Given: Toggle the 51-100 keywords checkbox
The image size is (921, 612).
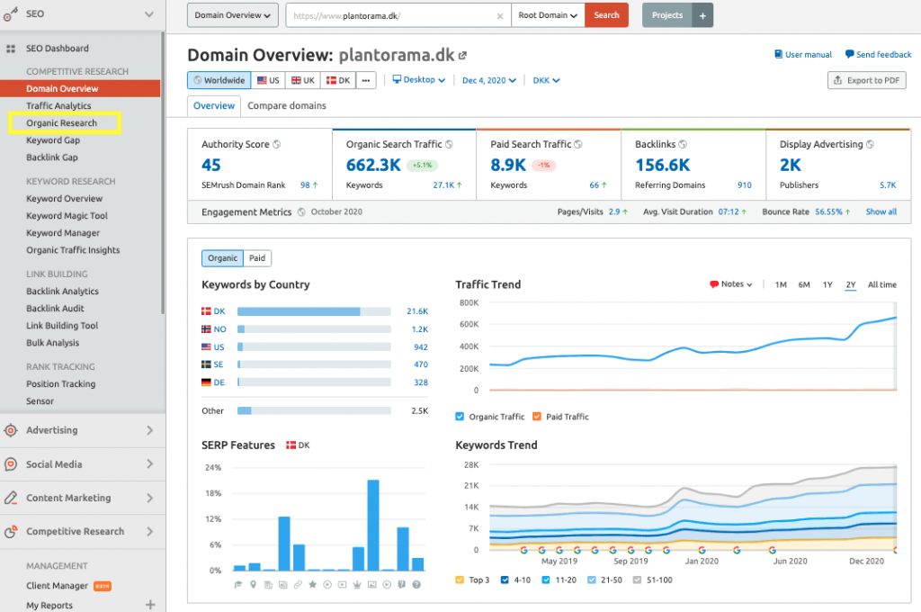Looking at the screenshot, I should 637,580.
